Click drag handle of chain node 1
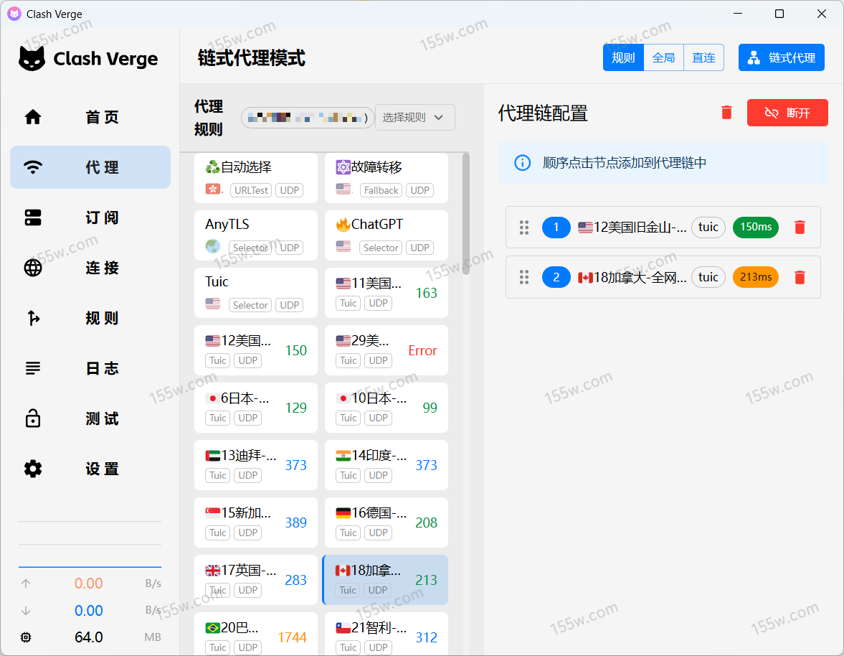 (x=524, y=228)
